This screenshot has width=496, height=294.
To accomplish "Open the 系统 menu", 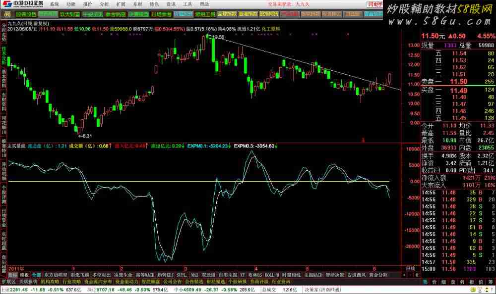I will tap(55, 4).
